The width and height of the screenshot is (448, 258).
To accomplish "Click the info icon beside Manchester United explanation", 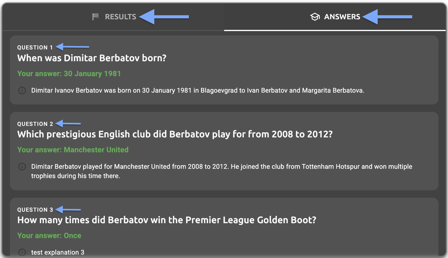I will (x=22, y=167).
